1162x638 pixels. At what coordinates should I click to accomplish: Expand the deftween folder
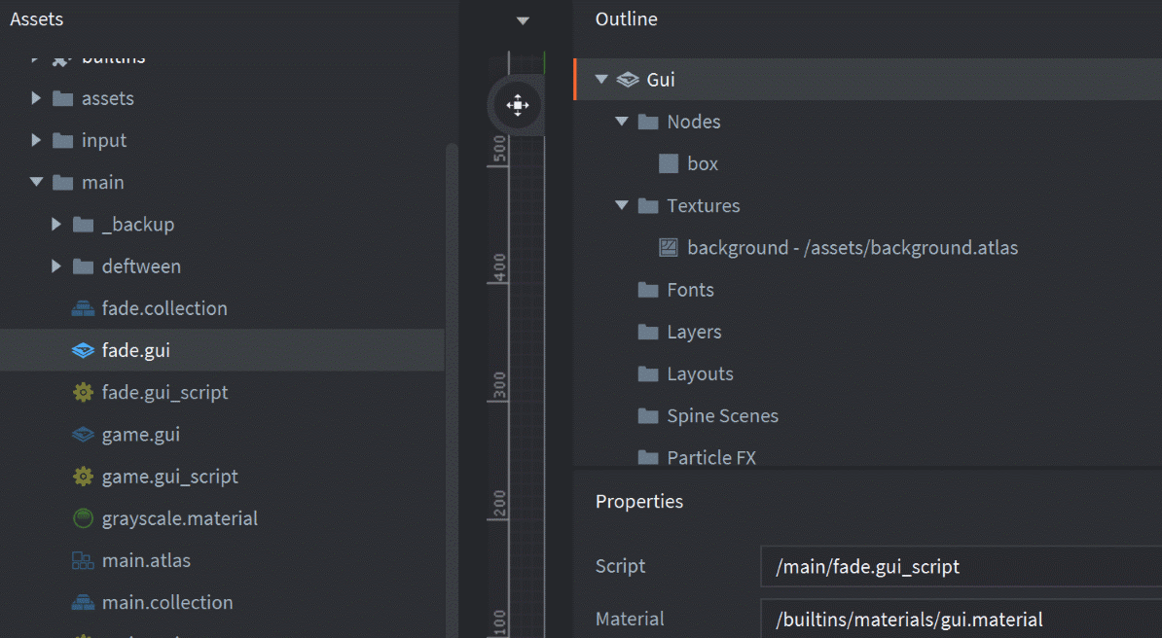point(55,266)
